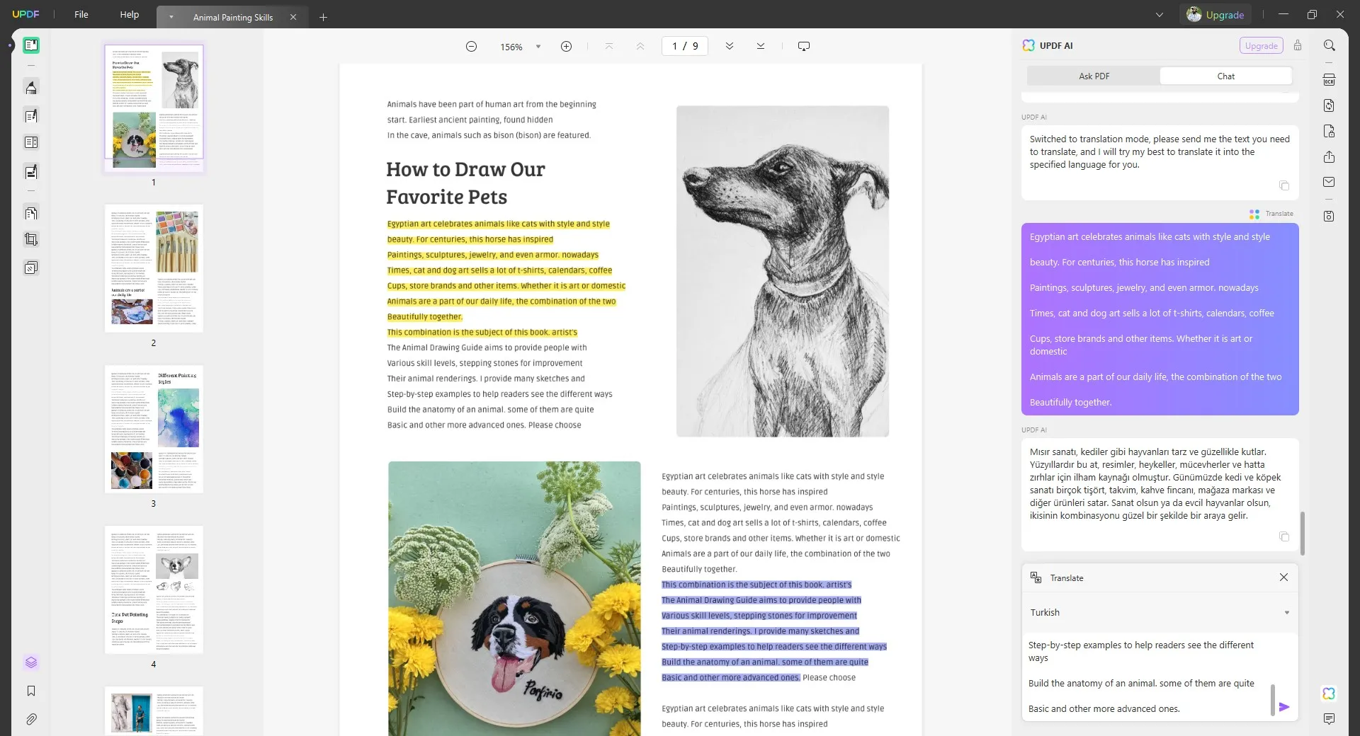Open the Fill and Sign form tool

[30, 171]
